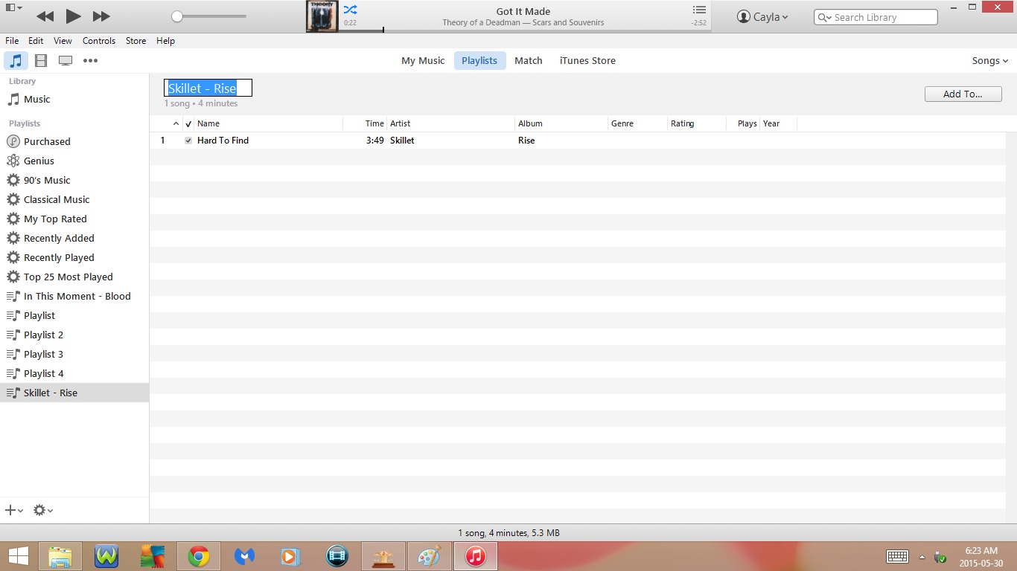The height and width of the screenshot is (571, 1017).
Task: Click the gear icon beside 90's Music
Action: pyautogui.click(x=13, y=180)
